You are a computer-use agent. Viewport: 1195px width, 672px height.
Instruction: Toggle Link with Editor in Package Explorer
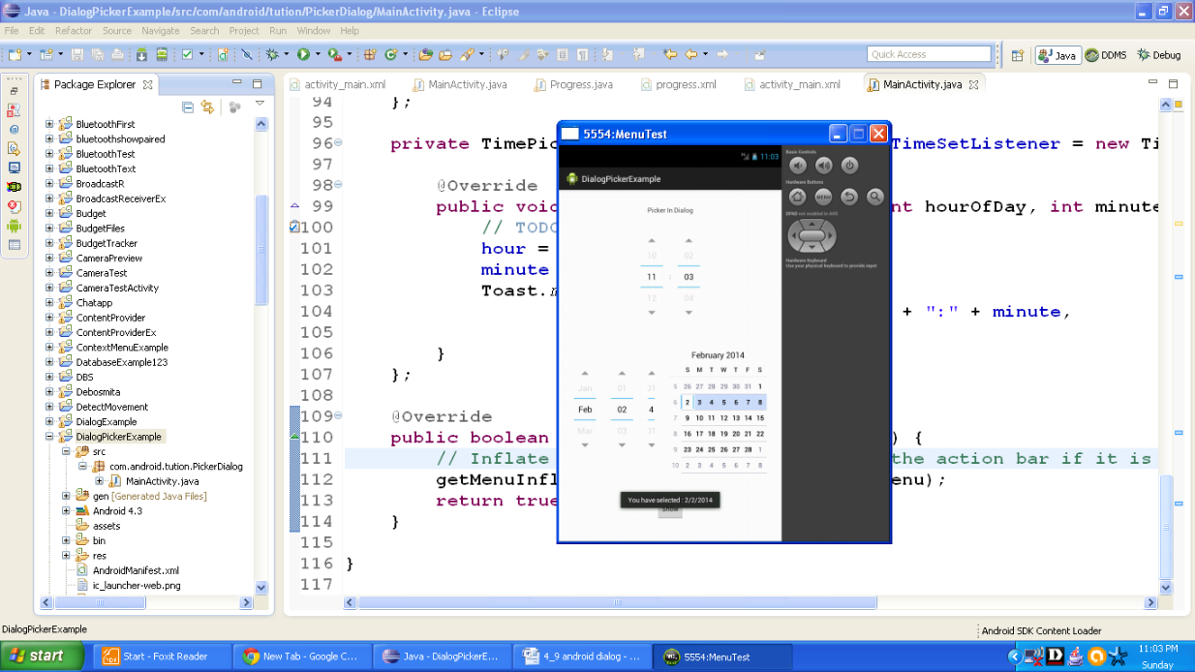[x=207, y=107]
